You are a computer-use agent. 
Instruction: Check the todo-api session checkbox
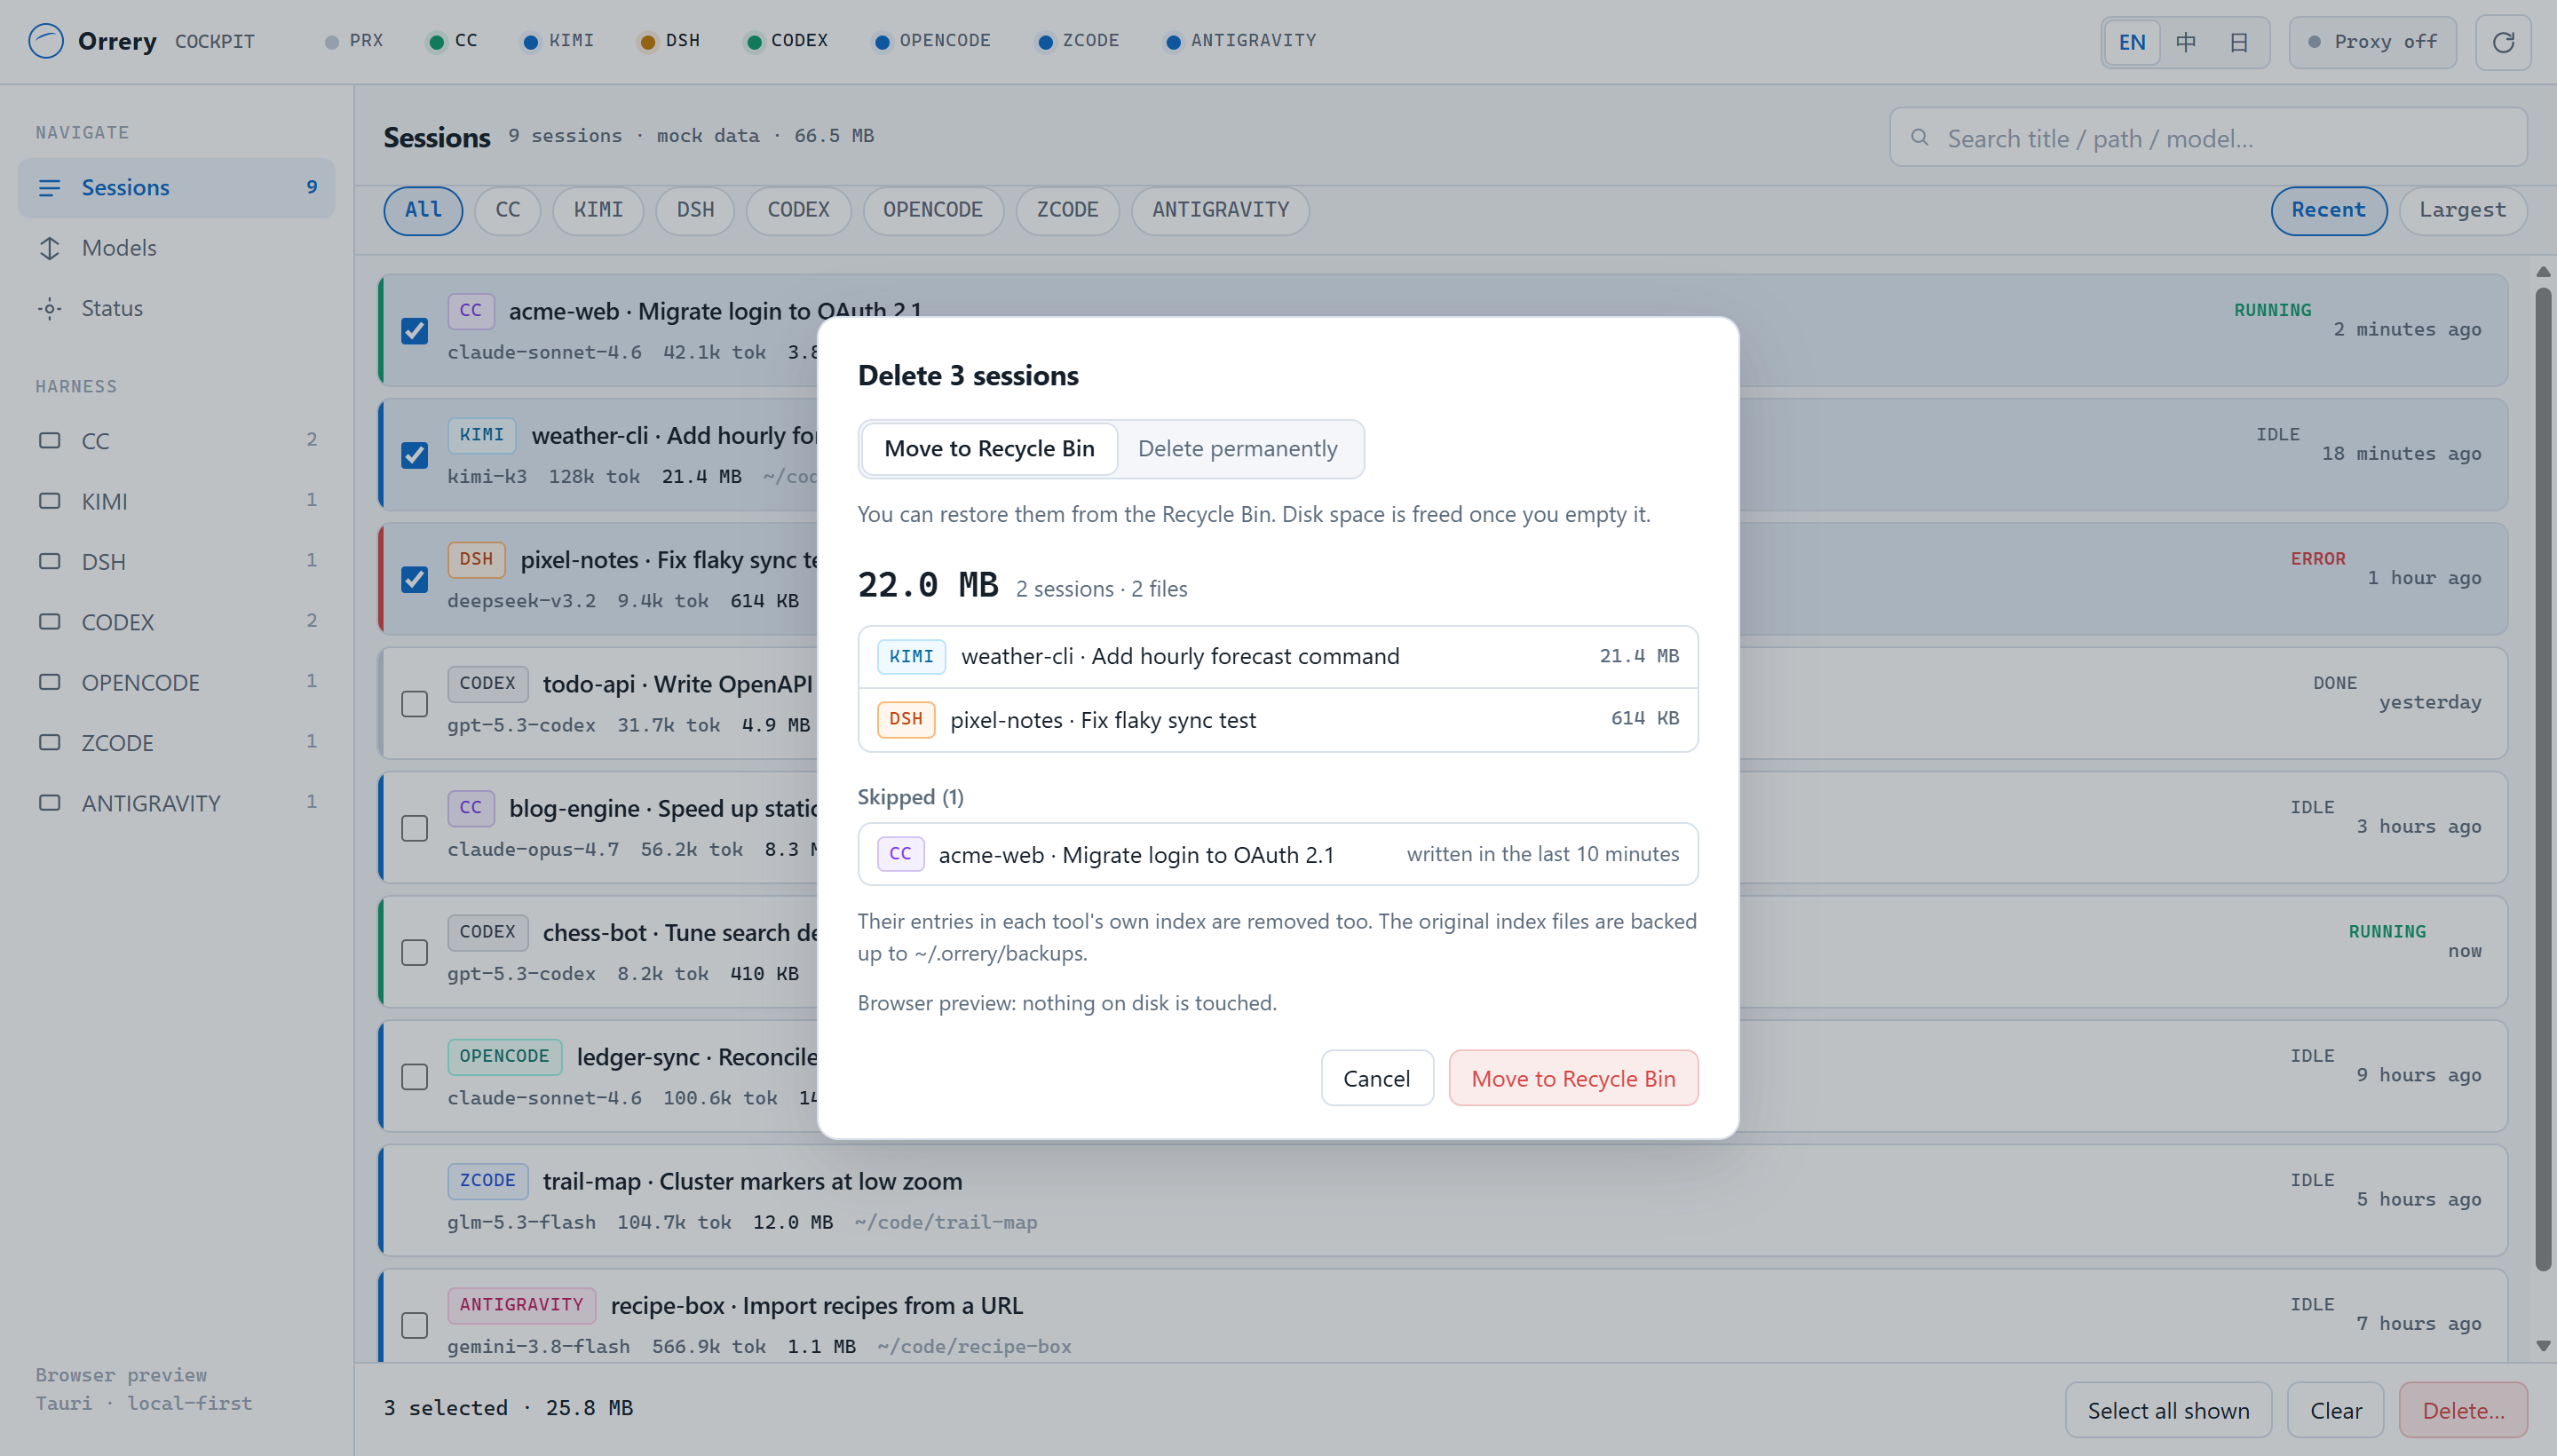(x=415, y=704)
